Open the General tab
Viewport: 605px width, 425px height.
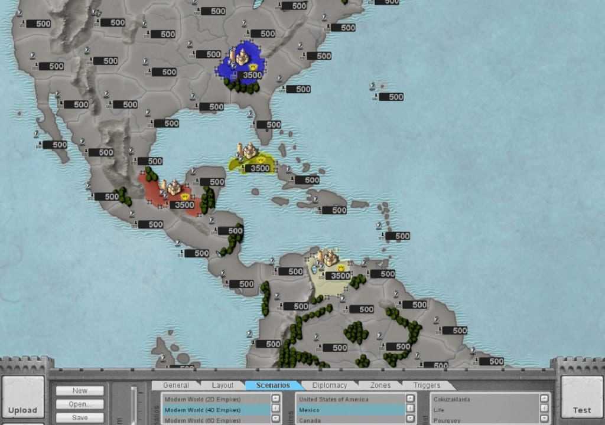pos(175,385)
